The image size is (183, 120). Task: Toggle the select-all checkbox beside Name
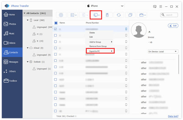56,23
